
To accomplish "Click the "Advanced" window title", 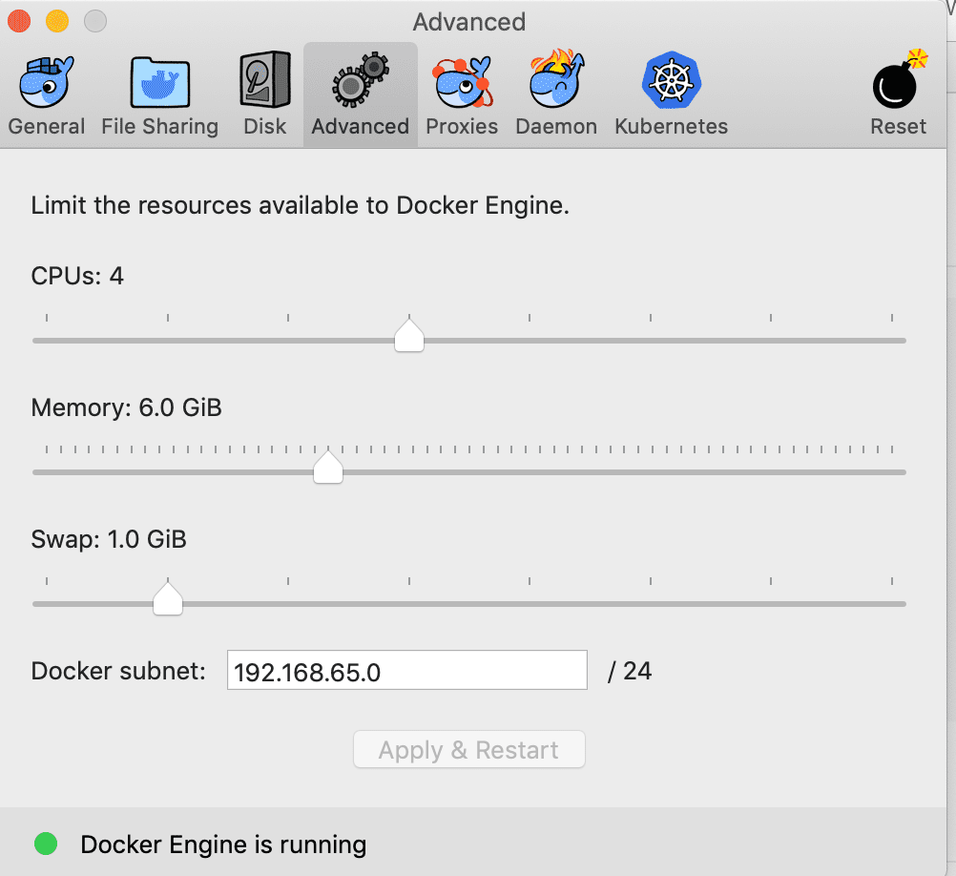I will [469, 22].
